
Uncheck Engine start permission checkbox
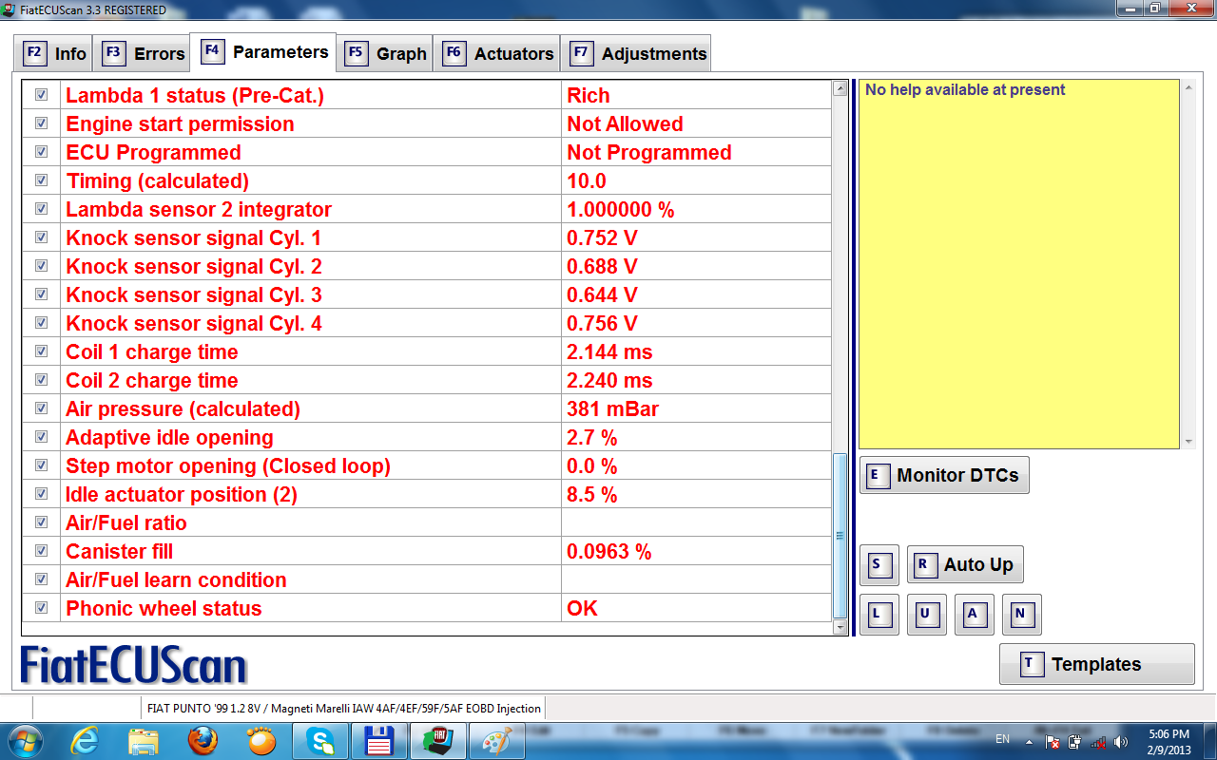(x=41, y=123)
